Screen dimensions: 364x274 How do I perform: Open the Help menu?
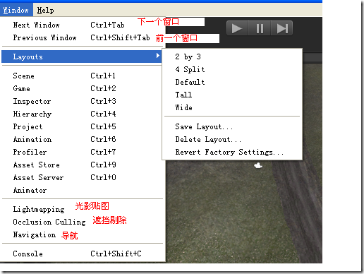point(45,10)
